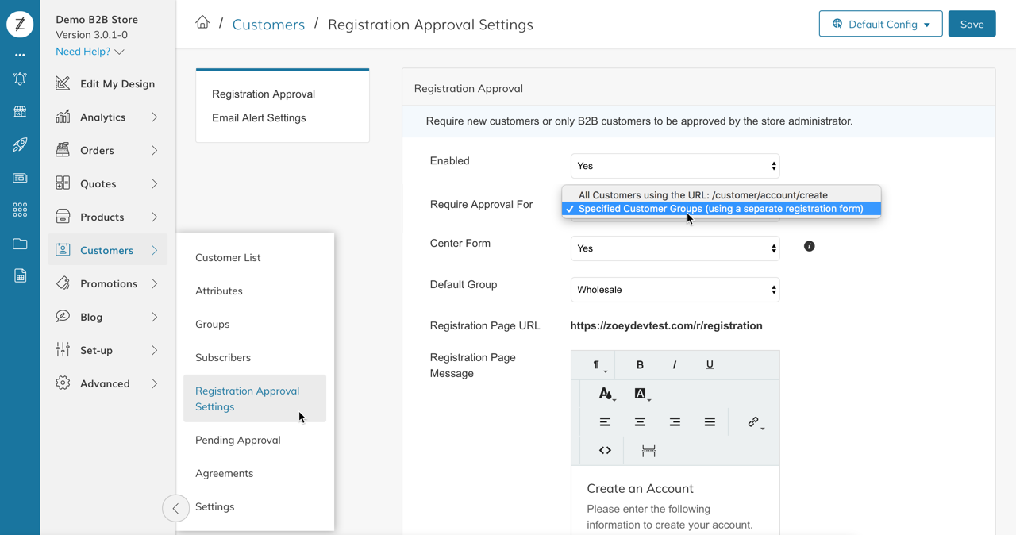Open the Enabled dropdown
The width and height of the screenshot is (1016, 535).
pos(675,166)
